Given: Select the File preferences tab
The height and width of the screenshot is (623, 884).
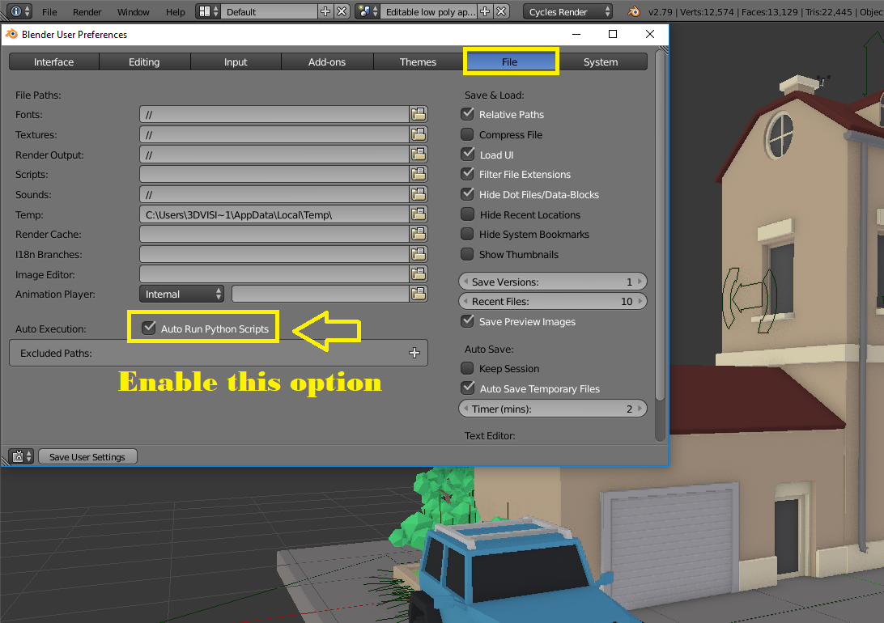Looking at the screenshot, I should tap(510, 61).
